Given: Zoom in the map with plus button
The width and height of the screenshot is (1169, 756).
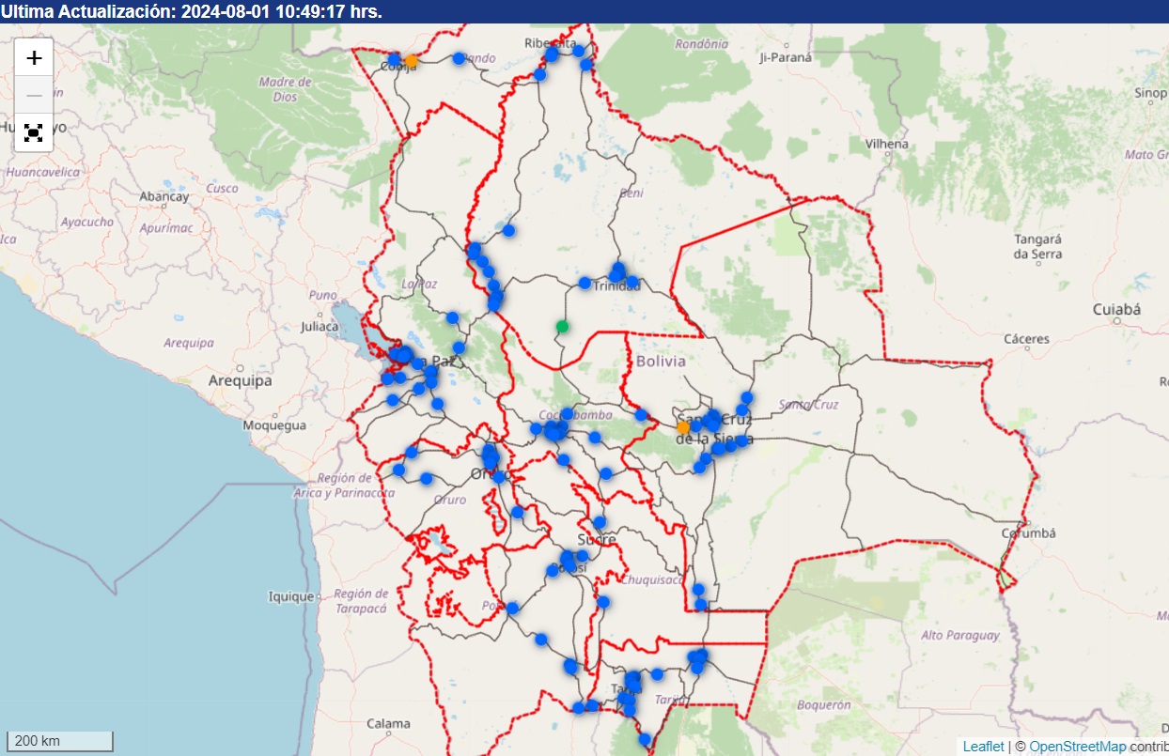Looking at the screenshot, I should [x=34, y=57].
